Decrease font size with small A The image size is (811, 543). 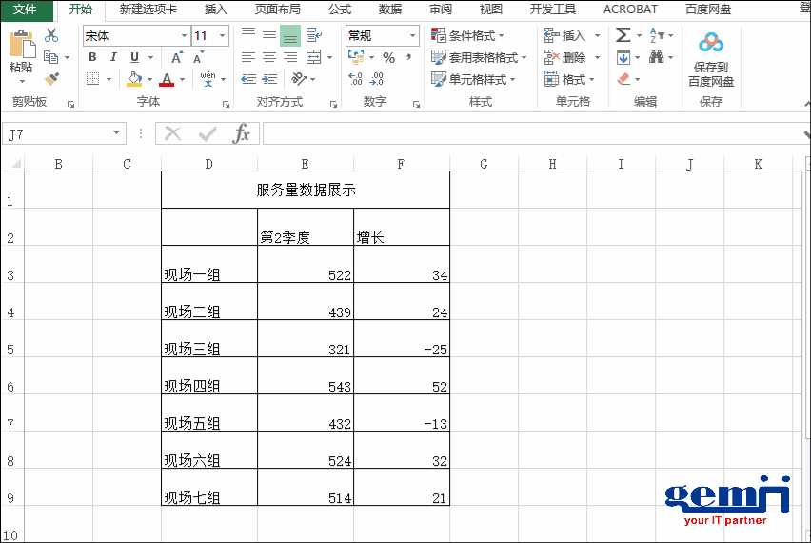pos(199,57)
